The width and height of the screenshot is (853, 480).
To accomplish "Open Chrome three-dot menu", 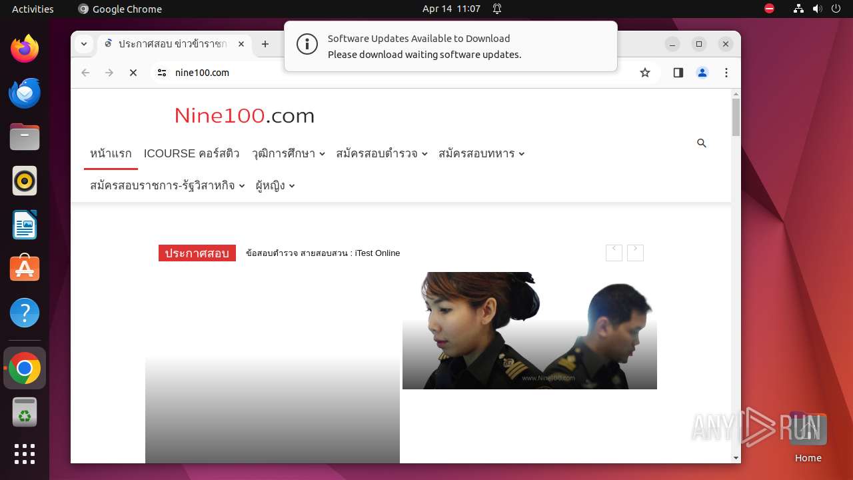I will click(726, 73).
